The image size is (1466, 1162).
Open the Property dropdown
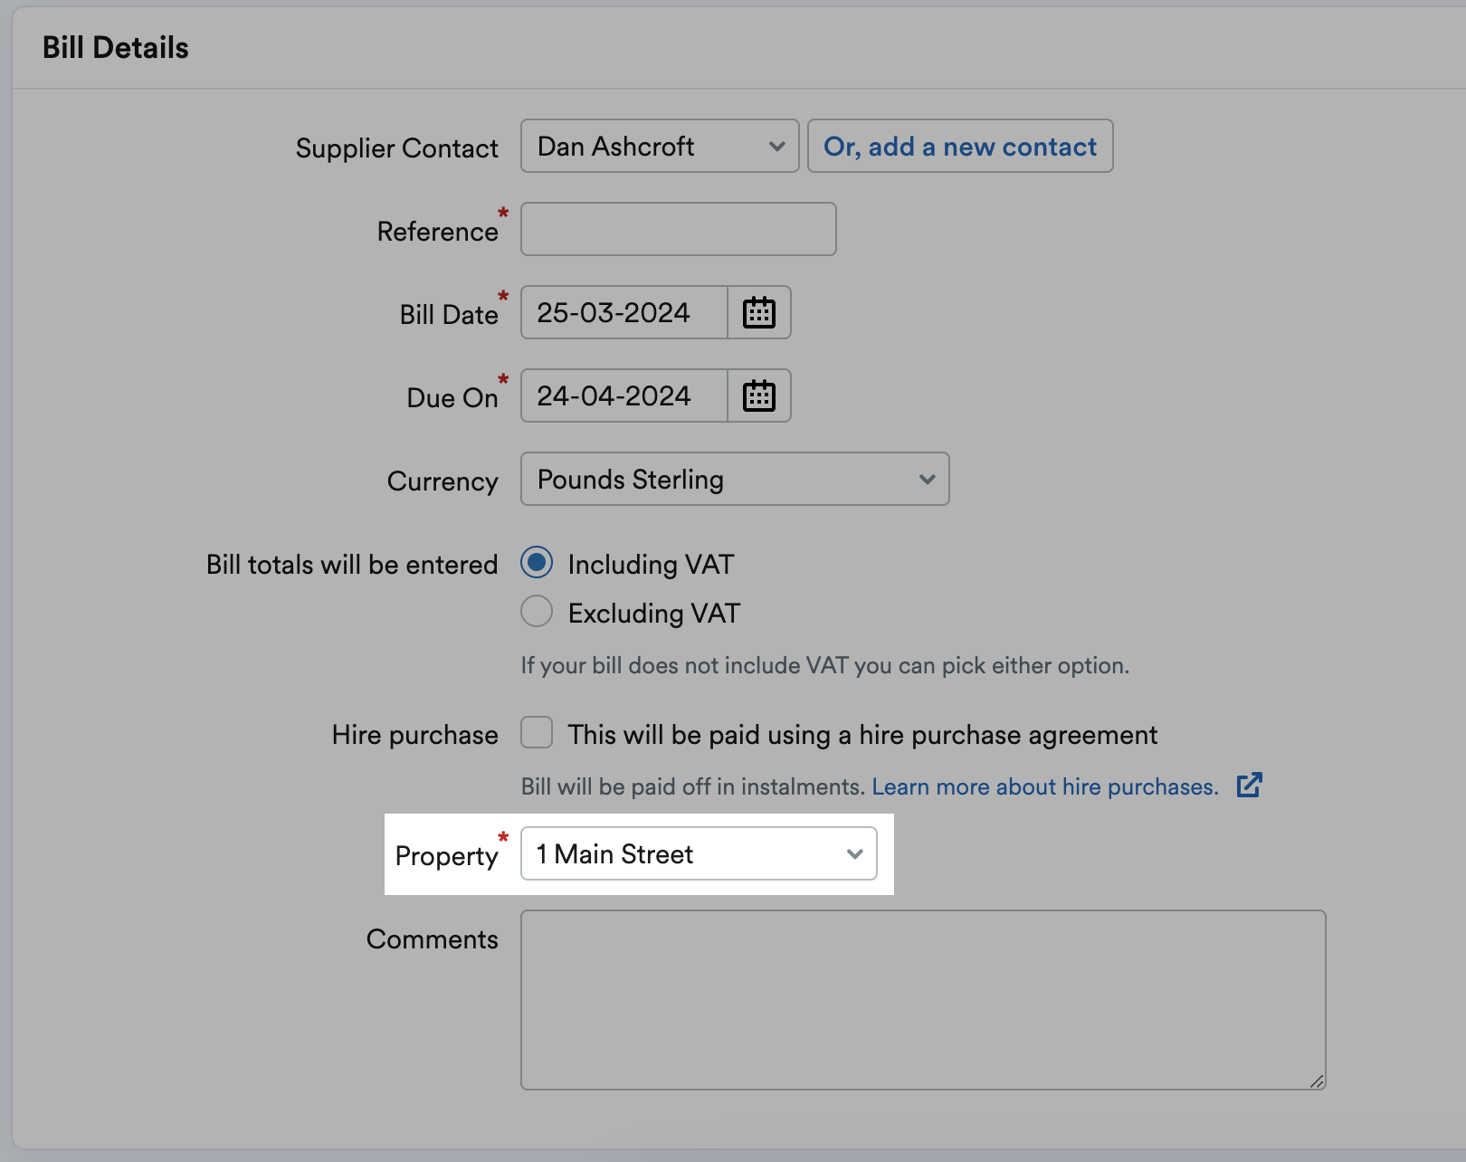click(699, 853)
